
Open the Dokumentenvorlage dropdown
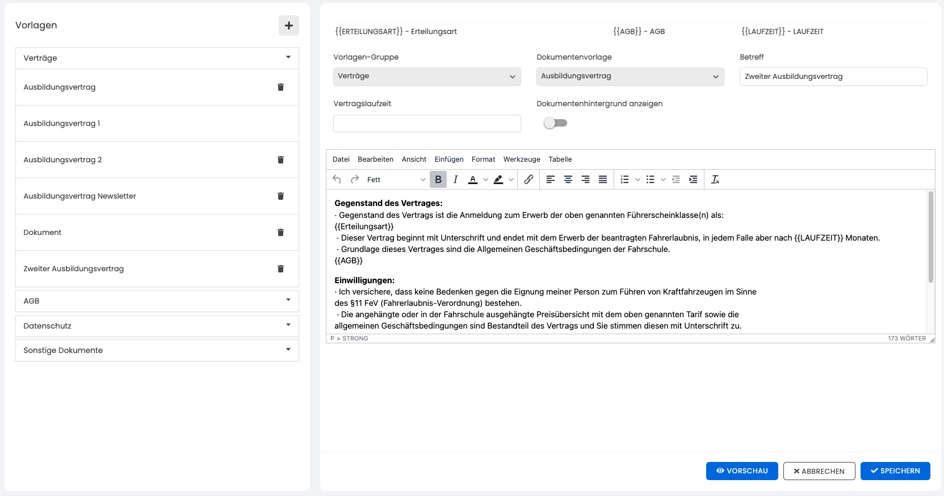pyautogui.click(x=630, y=77)
